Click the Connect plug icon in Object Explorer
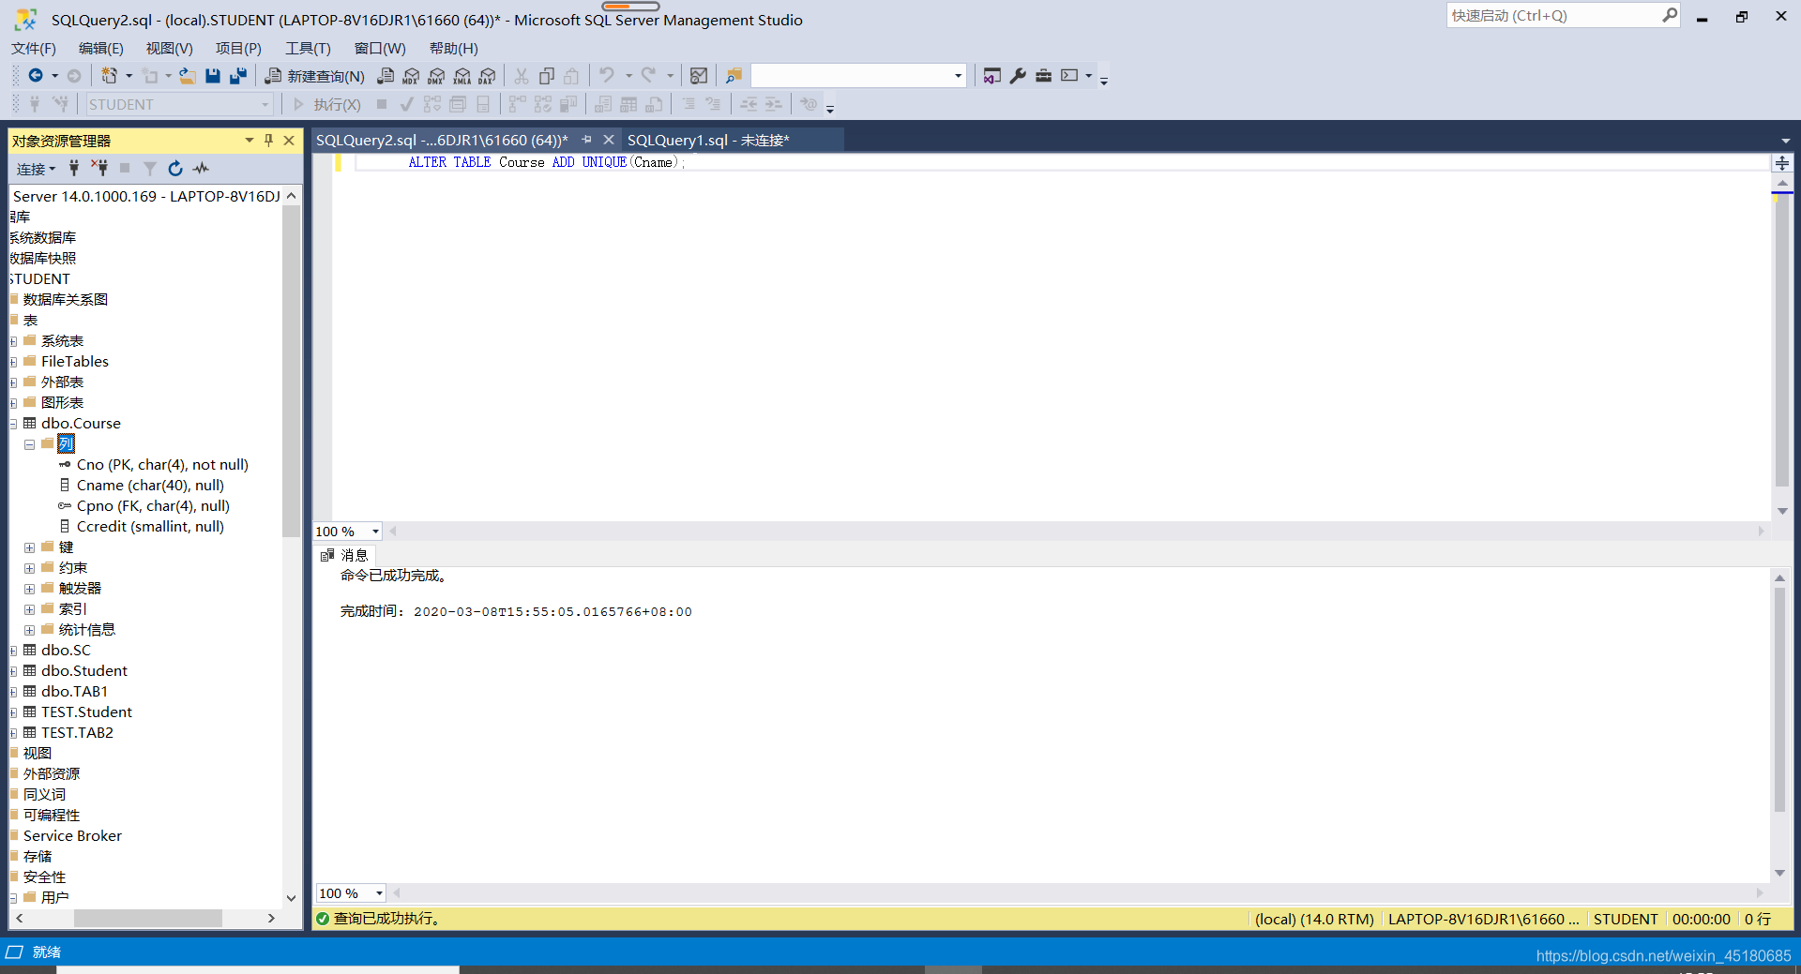The image size is (1801, 974). pos(74,168)
